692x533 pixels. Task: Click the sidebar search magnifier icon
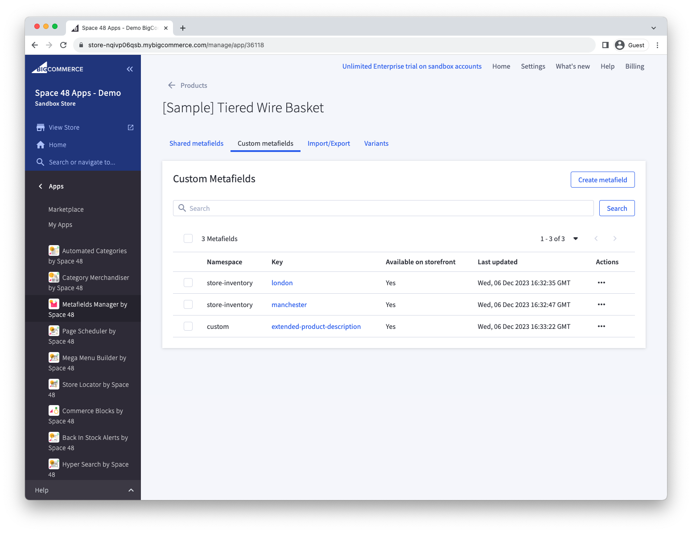(40, 162)
